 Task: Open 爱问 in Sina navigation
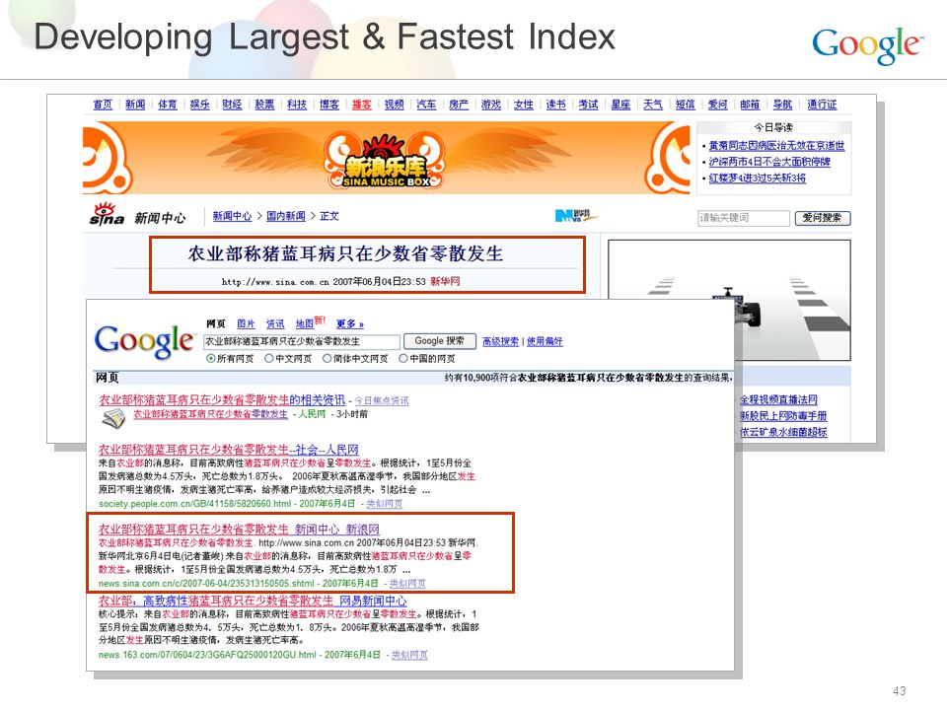(x=717, y=105)
